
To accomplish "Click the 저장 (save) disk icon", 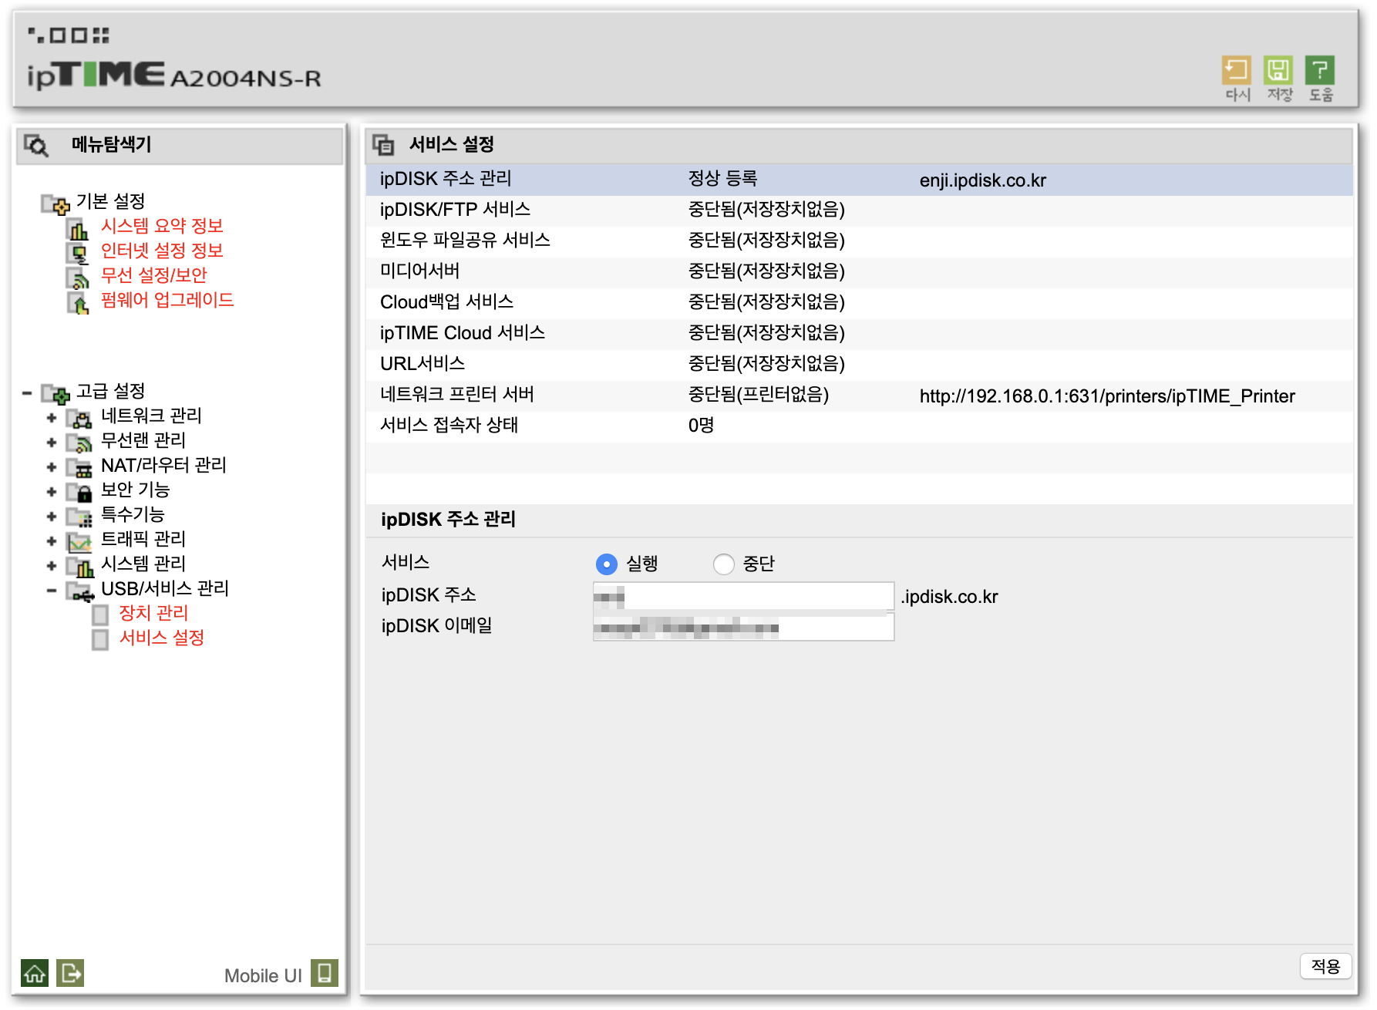I will 1278,71.
